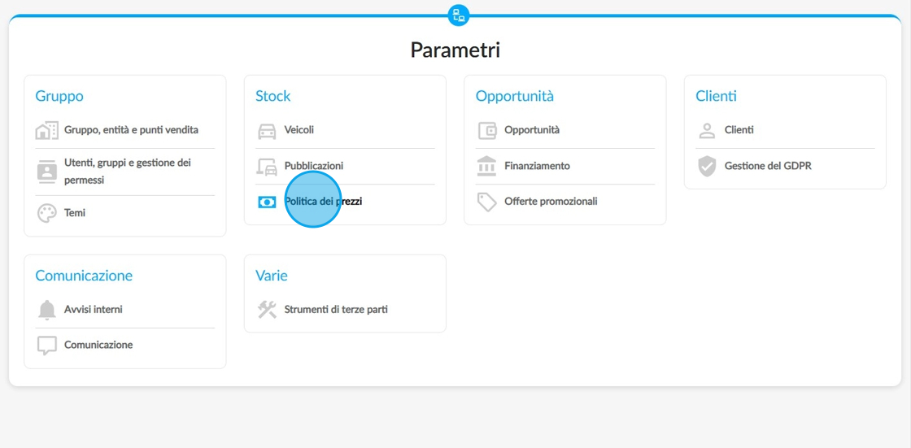Click the bank building Finanziamento icon
The height and width of the screenshot is (448, 911).
[x=487, y=166]
